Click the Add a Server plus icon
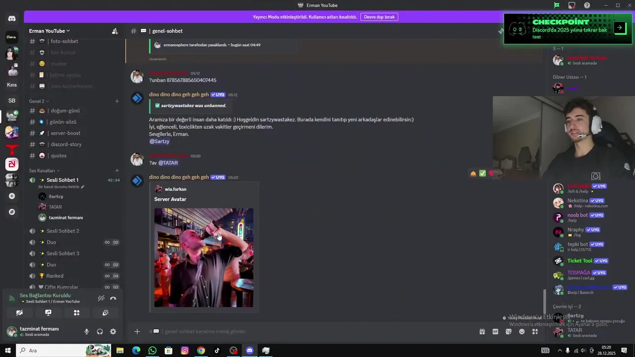This screenshot has height=357, width=635. coord(12,196)
